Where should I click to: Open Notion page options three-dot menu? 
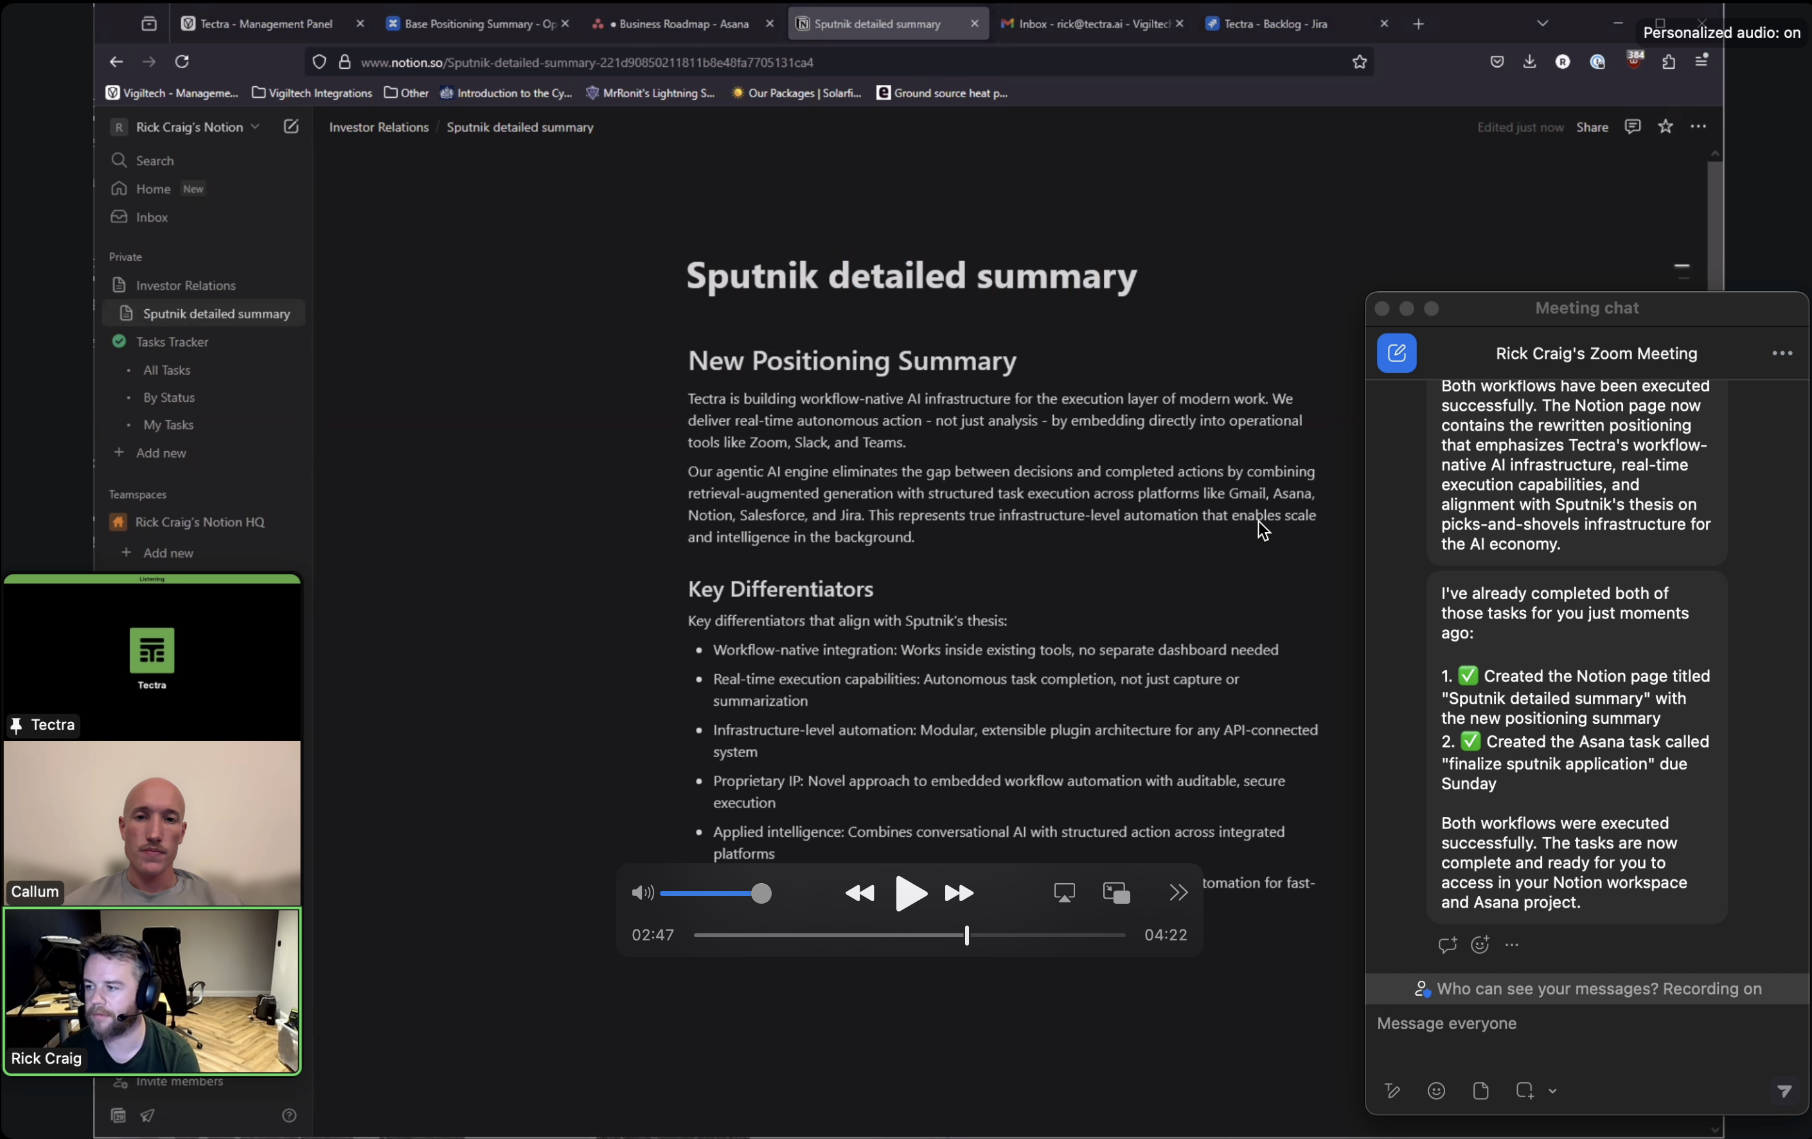1698,127
